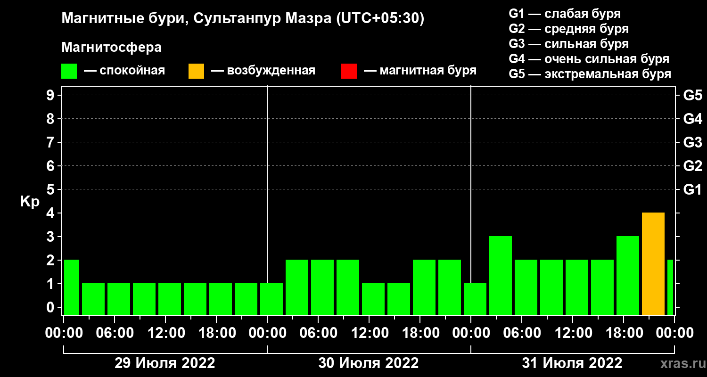
Task: Select the Kp 2 bar above 18:00 on 30 July
Action: pos(424,287)
